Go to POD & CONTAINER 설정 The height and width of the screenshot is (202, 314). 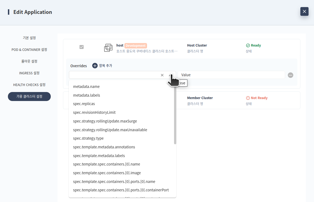click(29, 50)
